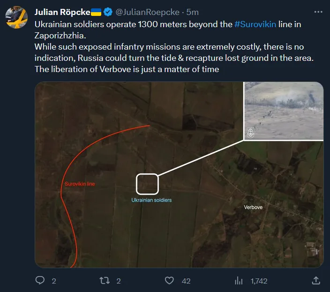Like the tweet with the heart icon
Image resolution: width=330 pixels, height=292 pixels.
170,280
